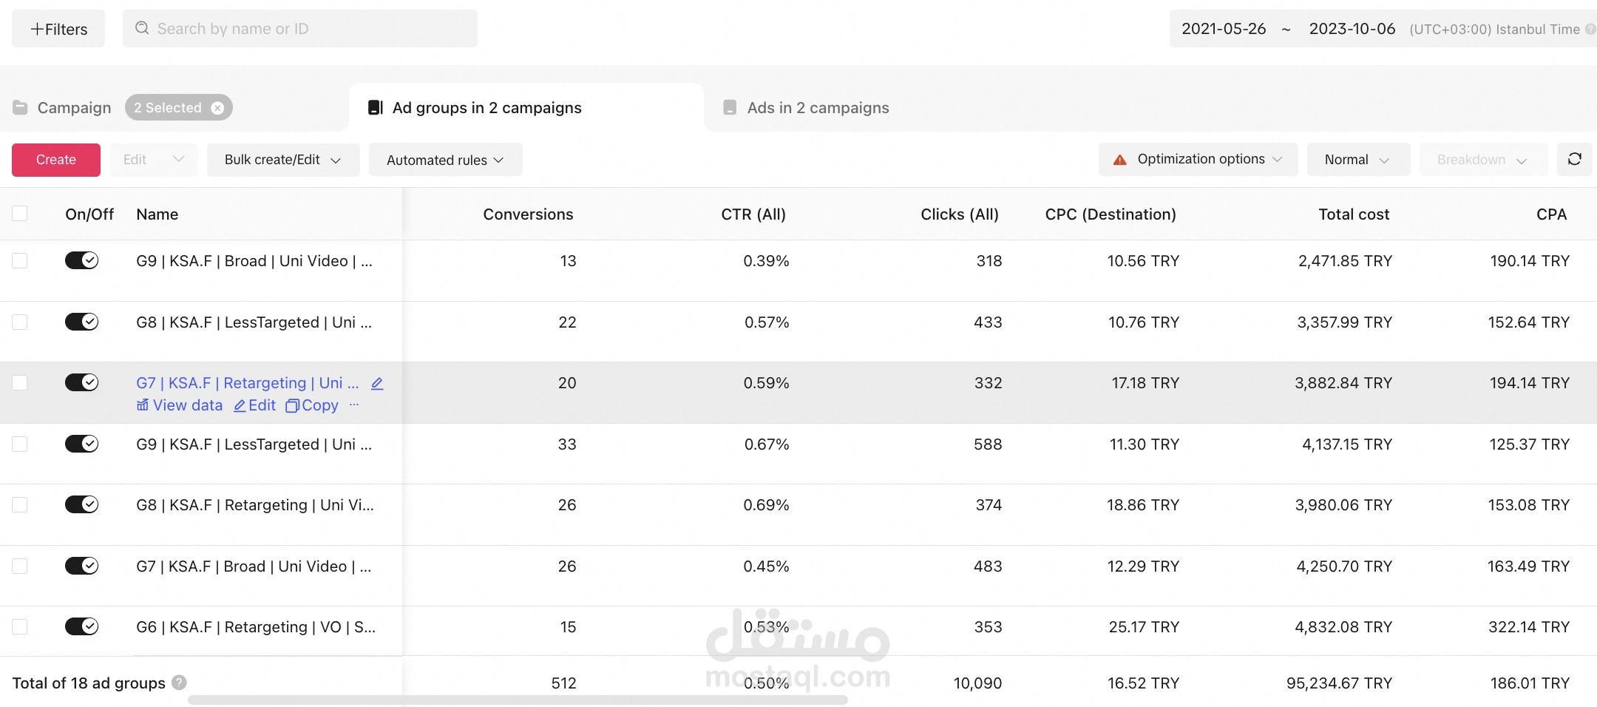The height and width of the screenshot is (707, 1597).
Task: Click G8 | KSA.F | Retargeting | Uni Vi... name
Action: coord(255,505)
